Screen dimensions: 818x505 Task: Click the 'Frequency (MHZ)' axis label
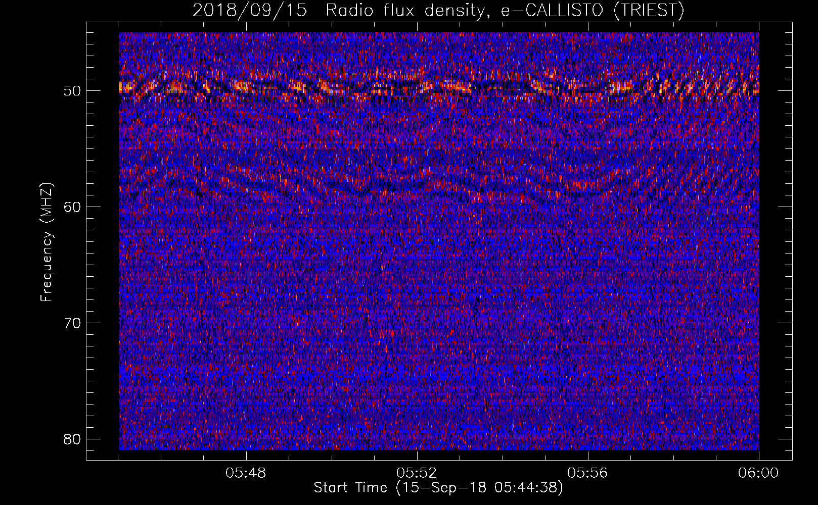click(x=46, y=242)
